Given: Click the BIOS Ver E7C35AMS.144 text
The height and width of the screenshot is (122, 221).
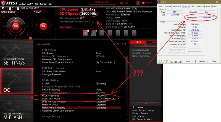Looking at the screenshot, I should [119, 24].
